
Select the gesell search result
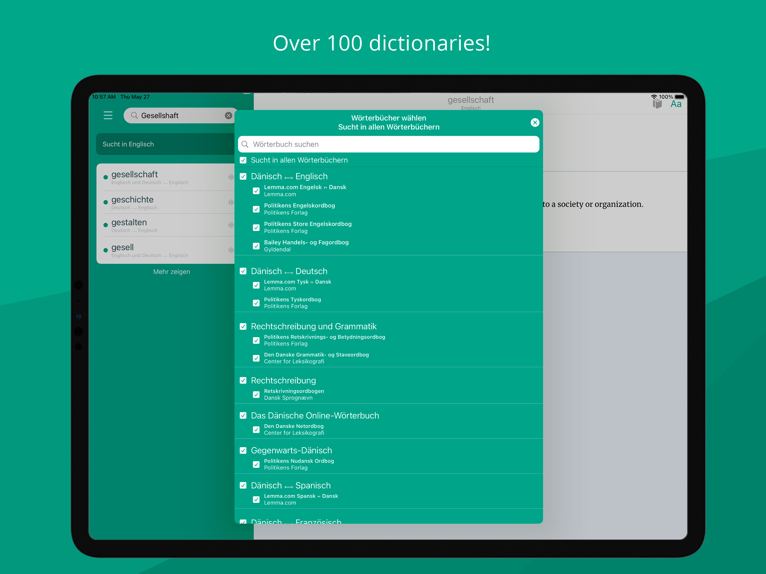point(165,250)
